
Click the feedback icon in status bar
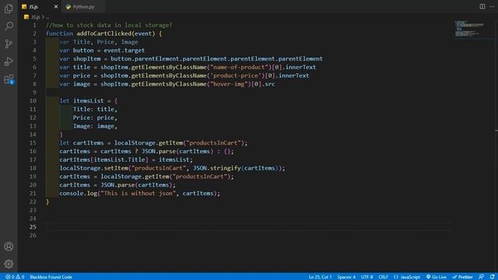pos(481,277)
